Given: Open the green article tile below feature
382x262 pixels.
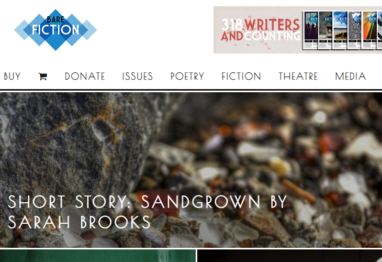Looking at the screenshot, I should 98,256.
